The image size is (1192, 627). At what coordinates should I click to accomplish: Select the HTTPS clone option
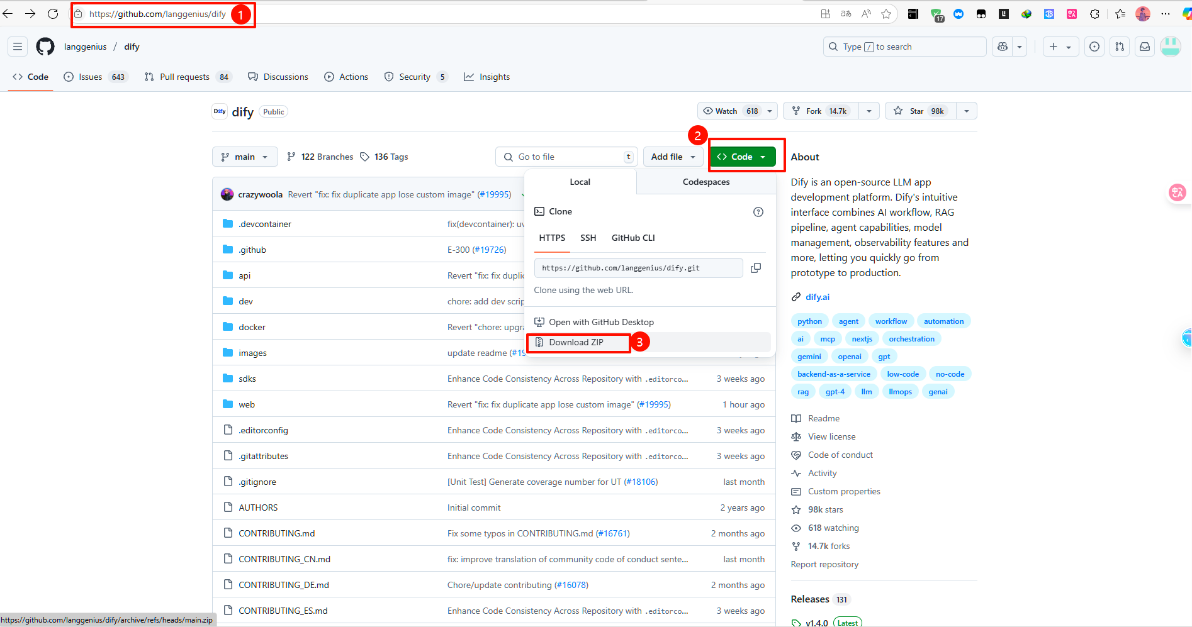pyautogui.click(x=552, y=238)
